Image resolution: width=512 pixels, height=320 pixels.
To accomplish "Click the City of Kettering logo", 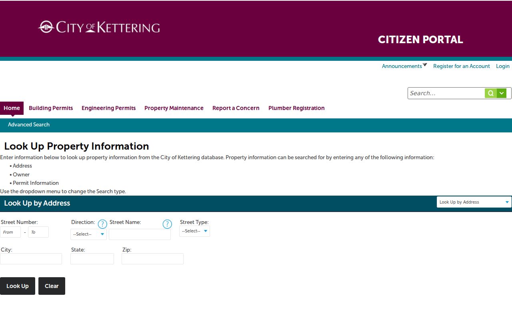I will [99, 27].
